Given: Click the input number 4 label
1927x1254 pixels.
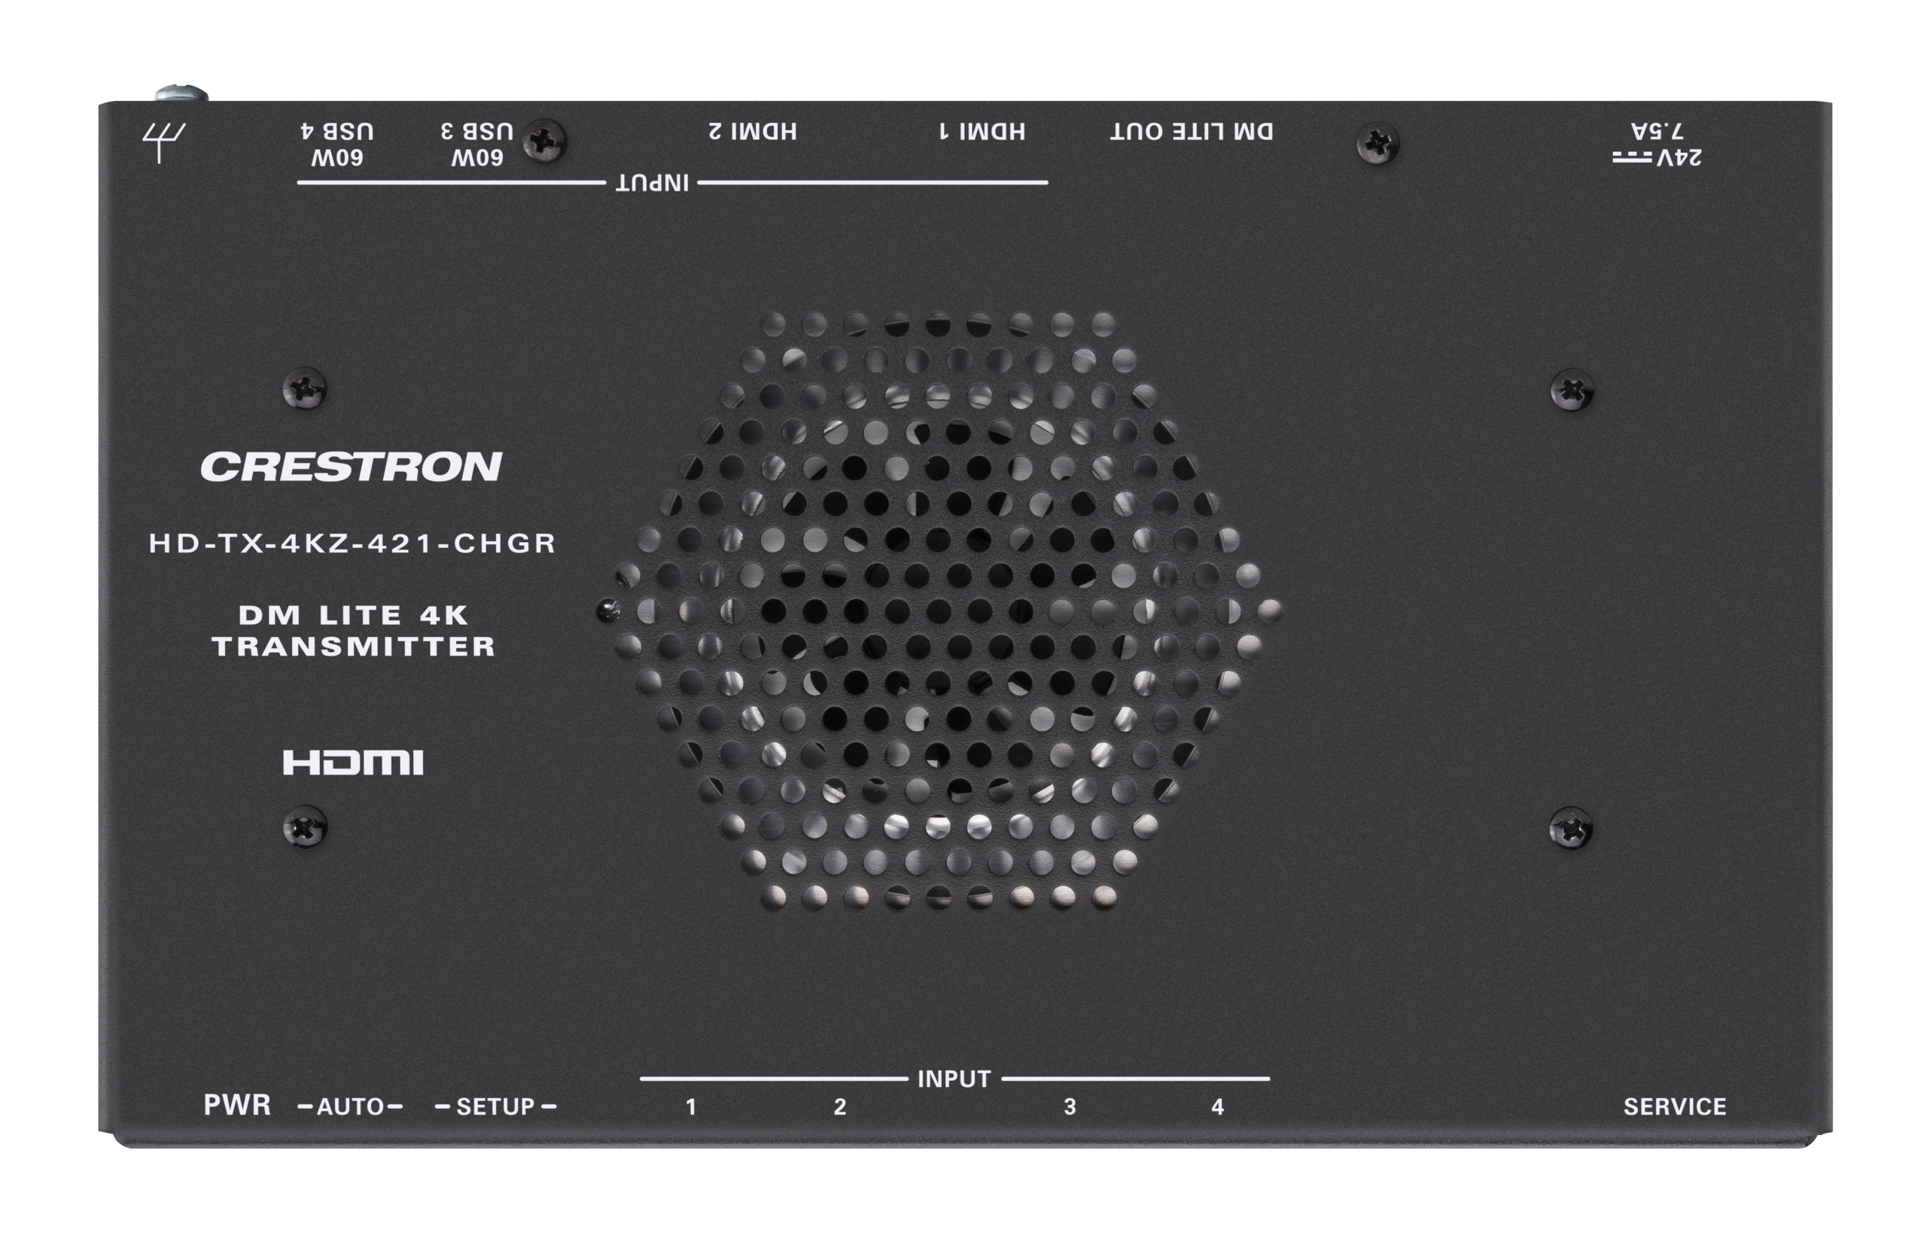Looking at the screenshot, I should pyautogui.click(x=1218, y=1107).
